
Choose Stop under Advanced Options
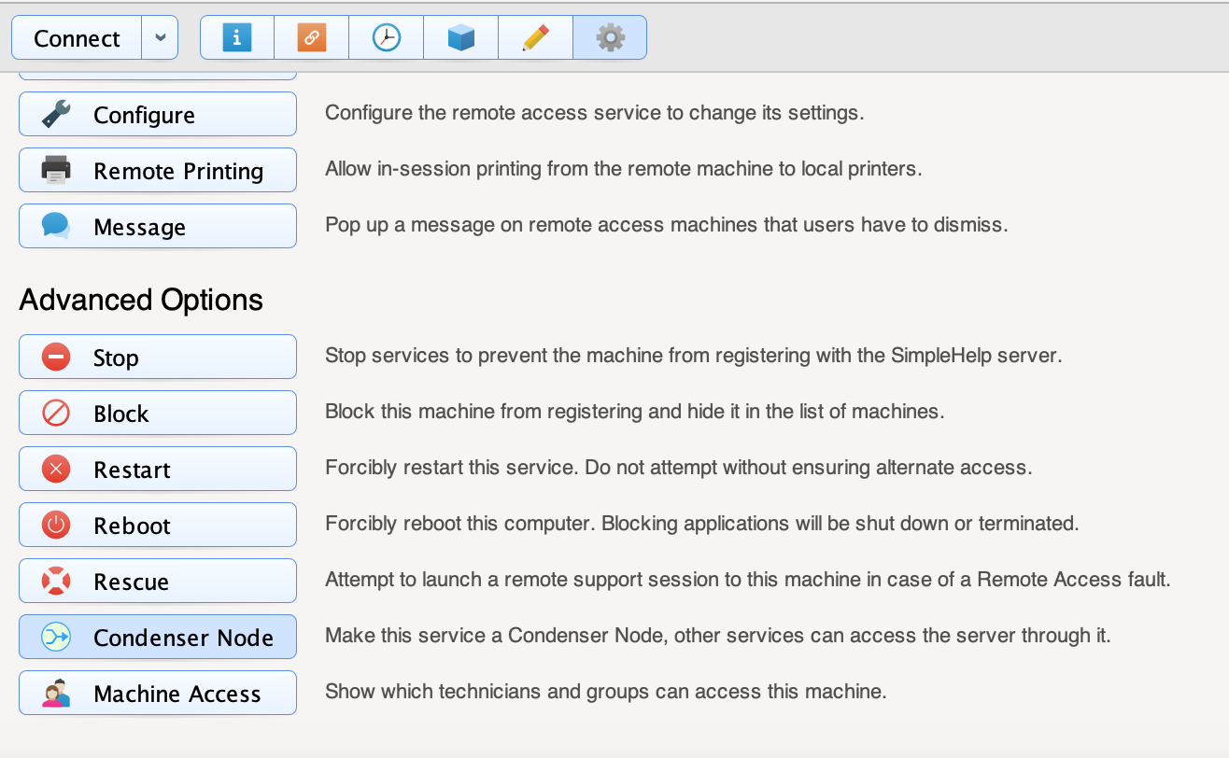pos(158,357)
